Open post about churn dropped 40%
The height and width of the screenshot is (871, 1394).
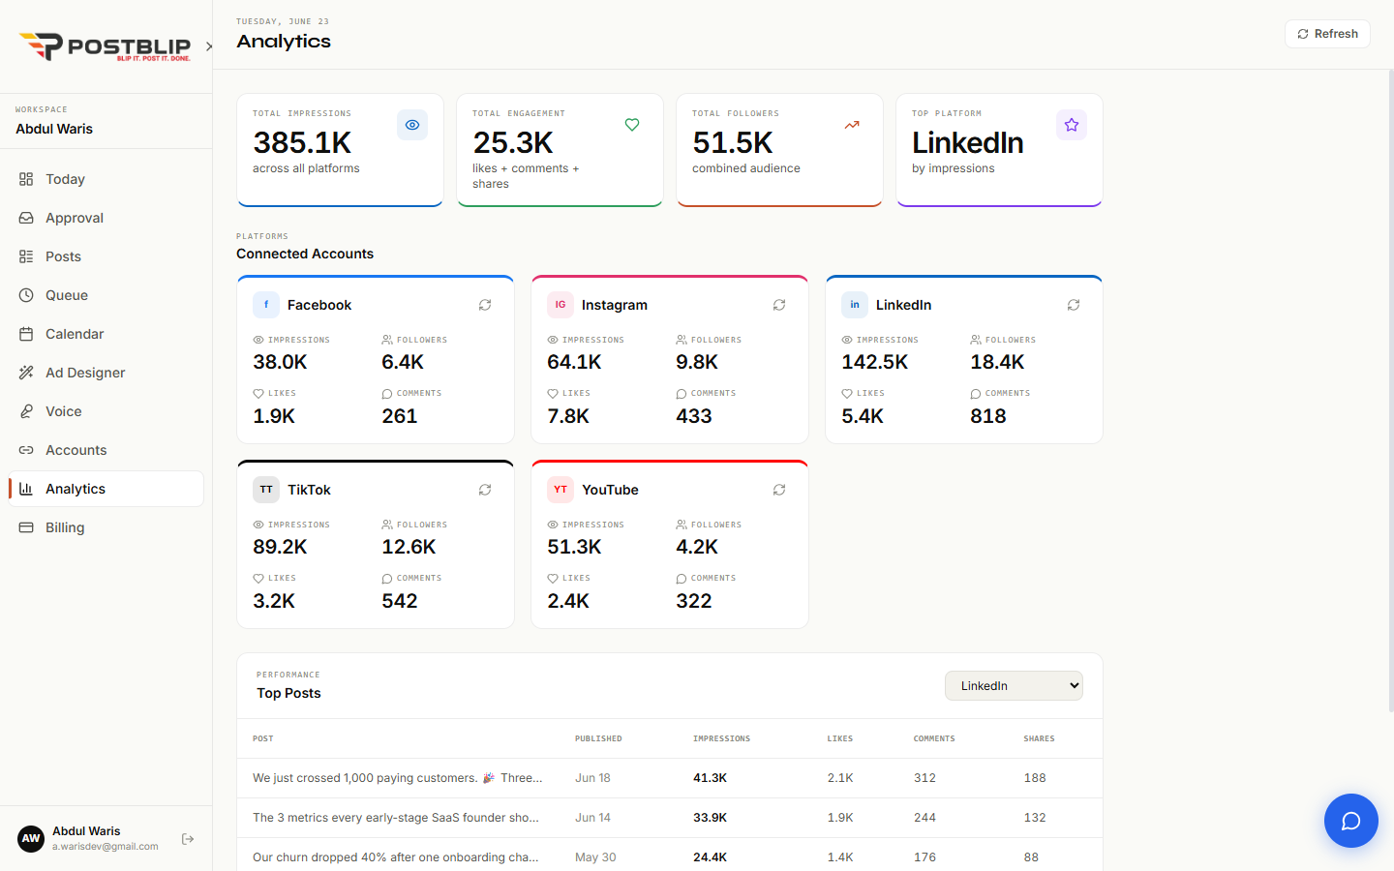396,857
